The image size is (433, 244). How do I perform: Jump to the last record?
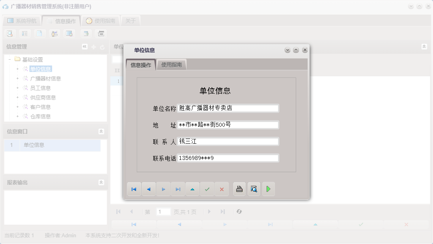[x=178, y=189]
